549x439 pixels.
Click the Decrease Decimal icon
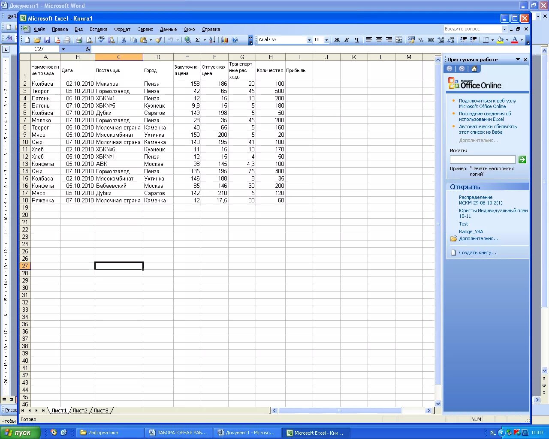pyautogui.click(x=451, y=40)
